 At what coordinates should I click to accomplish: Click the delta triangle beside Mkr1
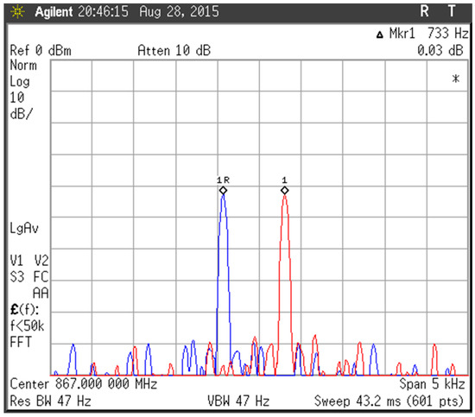click(380, 35)
